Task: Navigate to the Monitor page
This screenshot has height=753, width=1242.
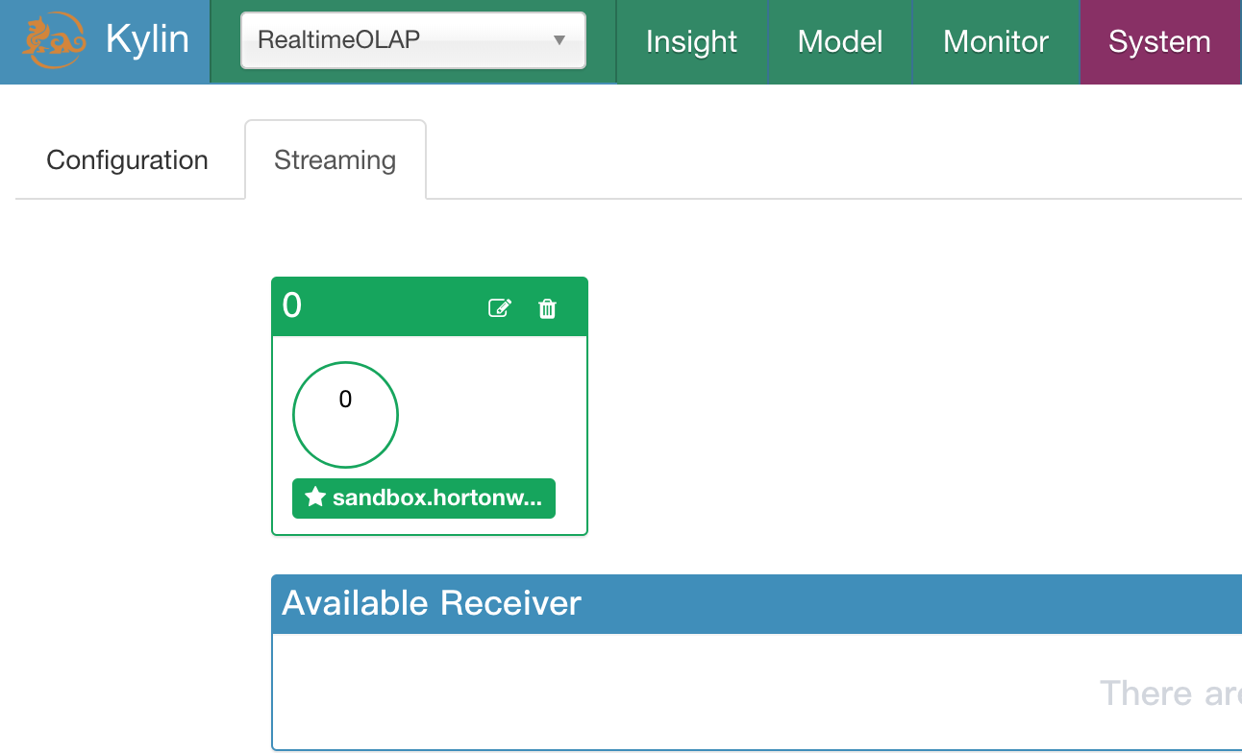Action: 996,42
